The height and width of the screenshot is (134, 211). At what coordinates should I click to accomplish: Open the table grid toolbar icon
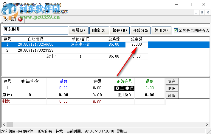(x=13, y=19)
